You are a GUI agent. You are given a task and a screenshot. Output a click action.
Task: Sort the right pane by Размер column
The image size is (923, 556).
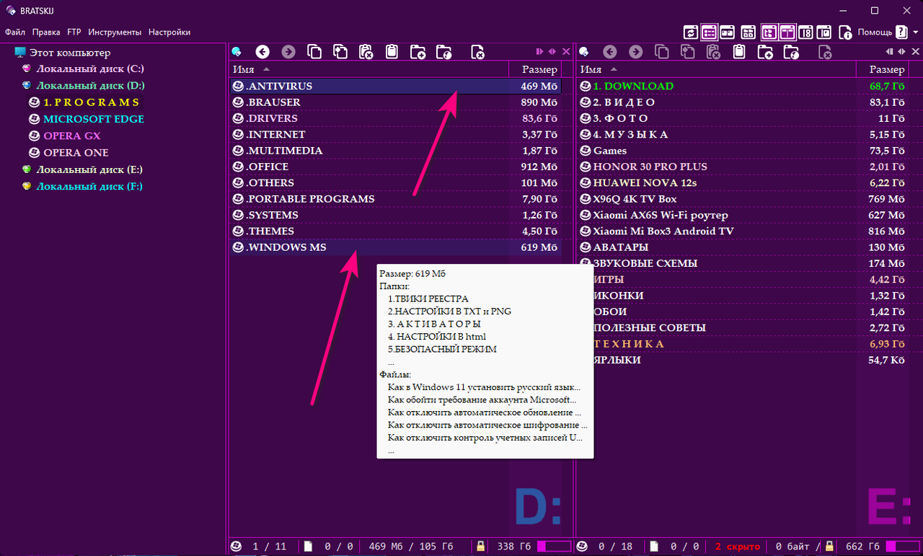pyautogui.click(x=882, y=69)
